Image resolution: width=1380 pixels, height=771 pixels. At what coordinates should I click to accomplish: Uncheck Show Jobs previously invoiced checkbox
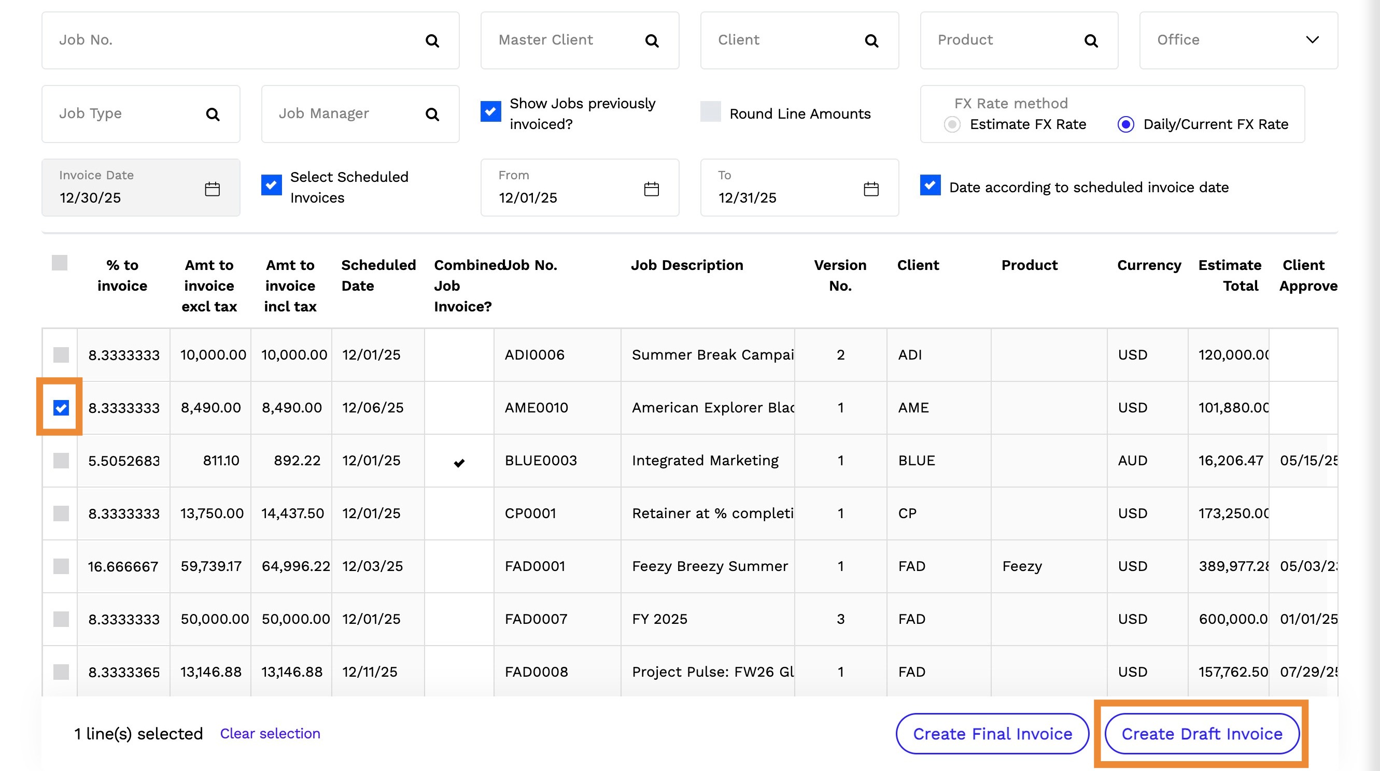[x=490, y=111]
